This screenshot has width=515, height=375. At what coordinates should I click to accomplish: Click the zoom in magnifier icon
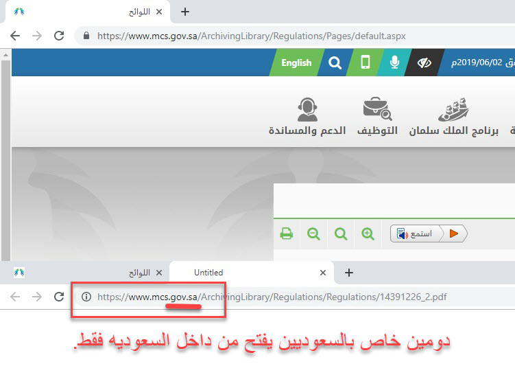[368, 234]
